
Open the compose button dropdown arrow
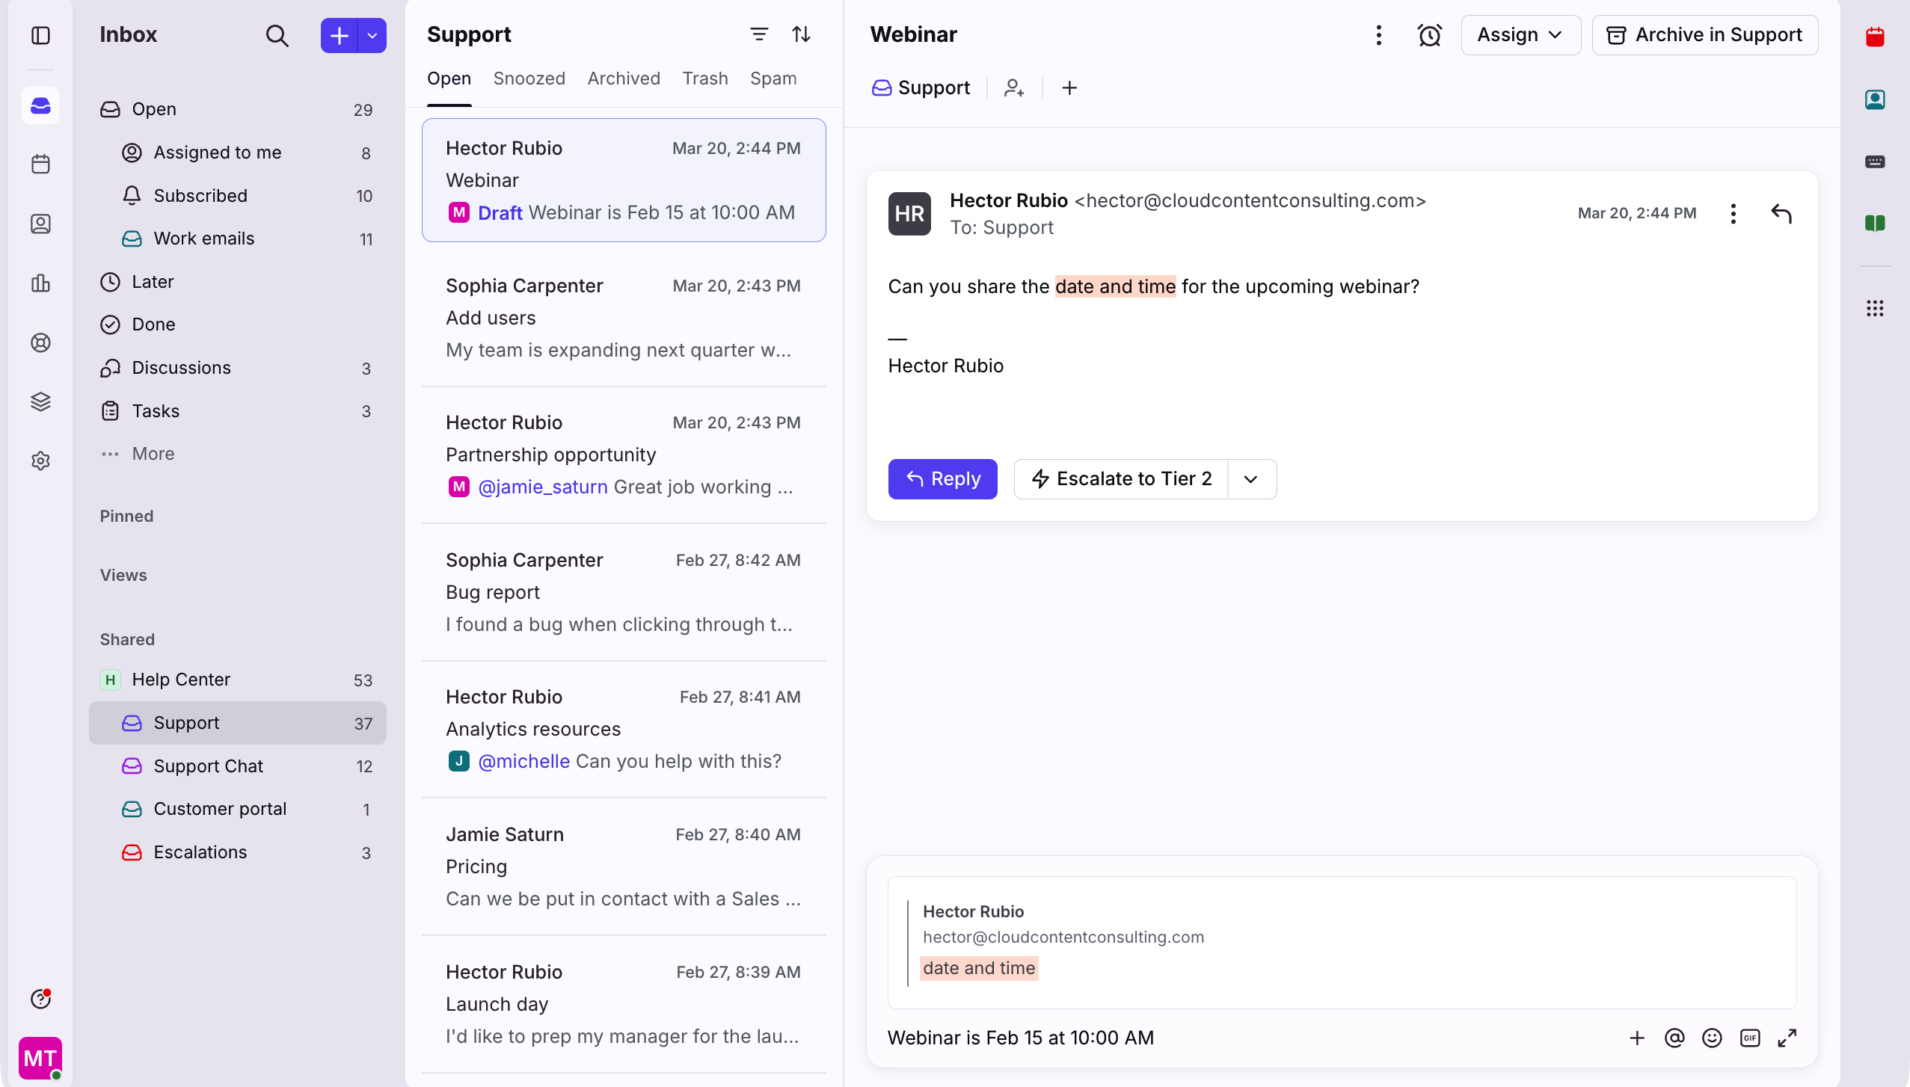pos(372,35)
